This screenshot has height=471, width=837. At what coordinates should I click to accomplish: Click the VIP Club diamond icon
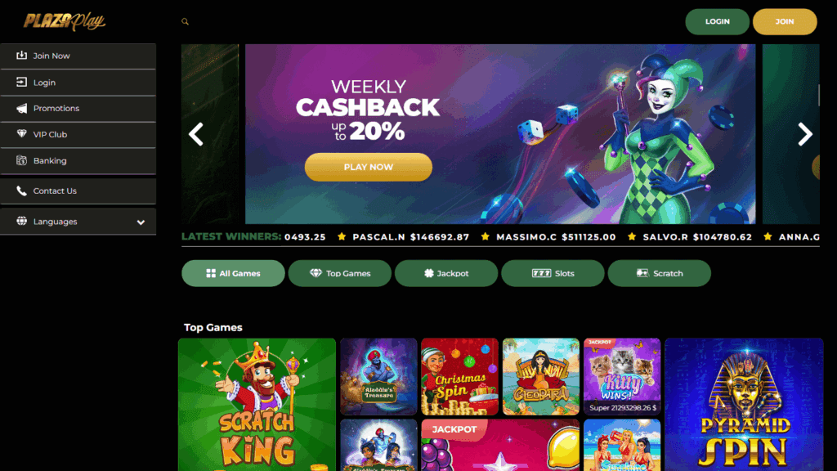point(21,133)
